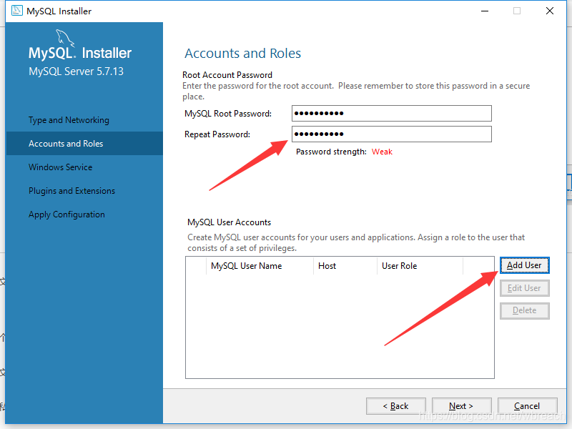Viewport: 572px width, 429px height.
Task: Sort by User Role column header
Action: (420, 266)
